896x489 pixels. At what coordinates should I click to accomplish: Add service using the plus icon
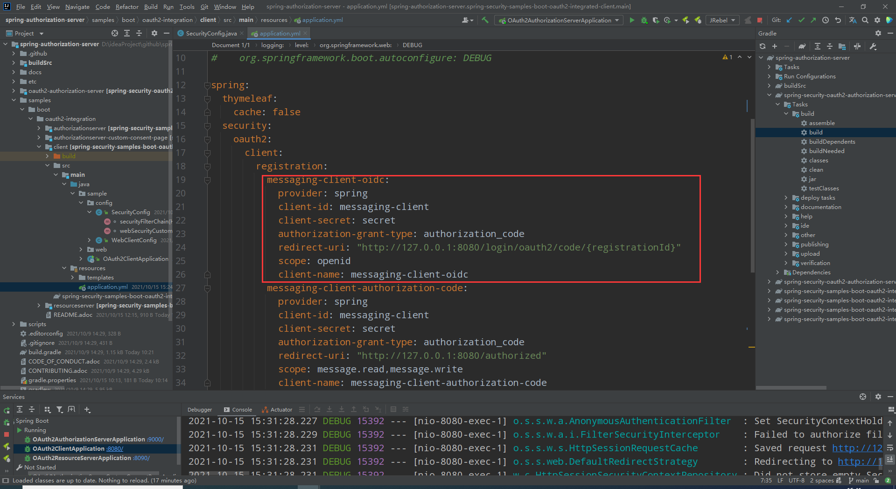[x=87, y=410]
